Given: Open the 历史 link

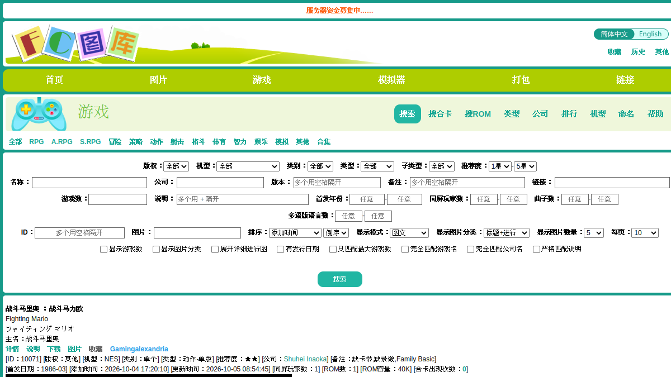Looking at the screenshot, I should pyautogui.click(x=638, y=52).
